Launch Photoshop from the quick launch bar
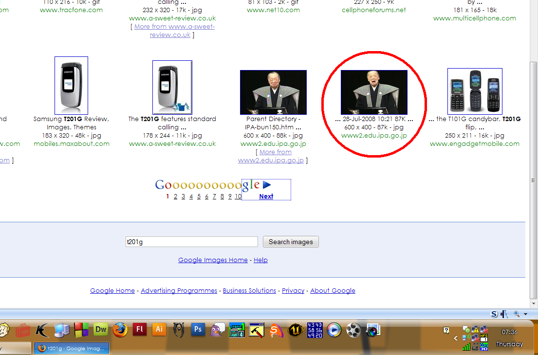The image size is (538, 355). coord(198,330)
